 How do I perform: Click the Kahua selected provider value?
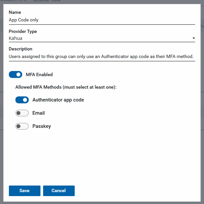coord(15,38)
